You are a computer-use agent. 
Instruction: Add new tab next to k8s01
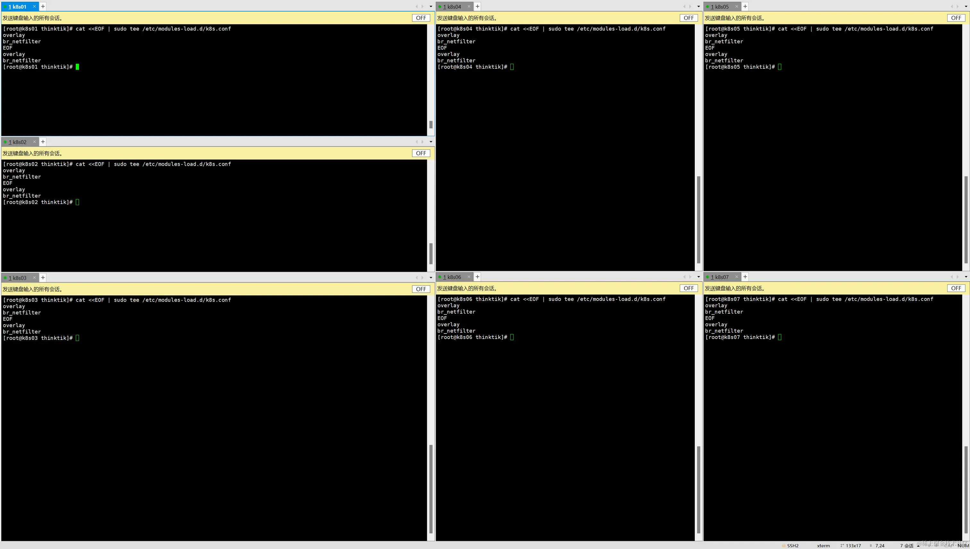pos(43,6)
